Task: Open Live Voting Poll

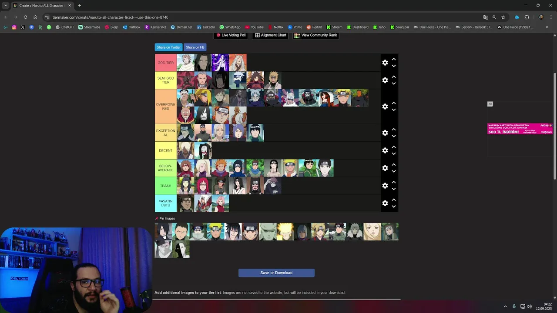Action: (231, 35)
